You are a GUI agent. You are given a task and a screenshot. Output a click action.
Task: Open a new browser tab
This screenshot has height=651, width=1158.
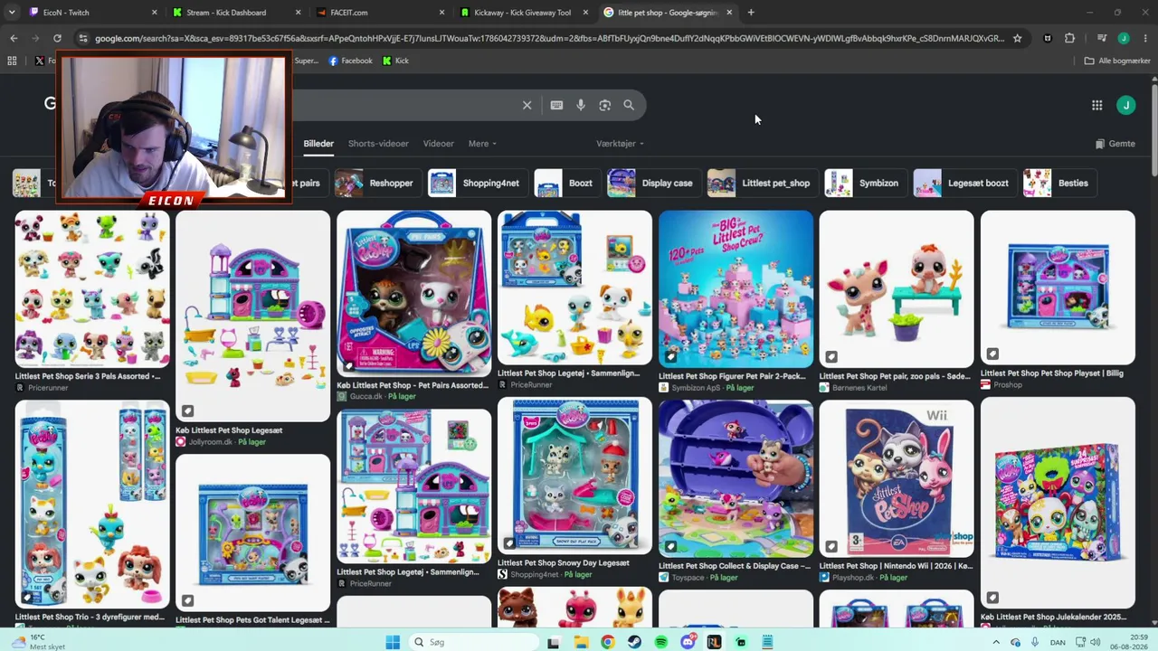(751, 13)
